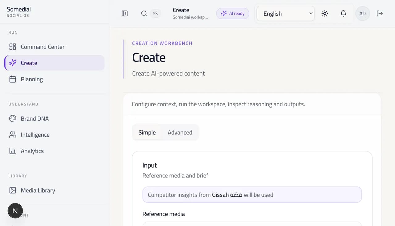The width and height of the screenshot is (395, 226).
Task: Sign out using the logout icon
Action: (x=379, y=13)
